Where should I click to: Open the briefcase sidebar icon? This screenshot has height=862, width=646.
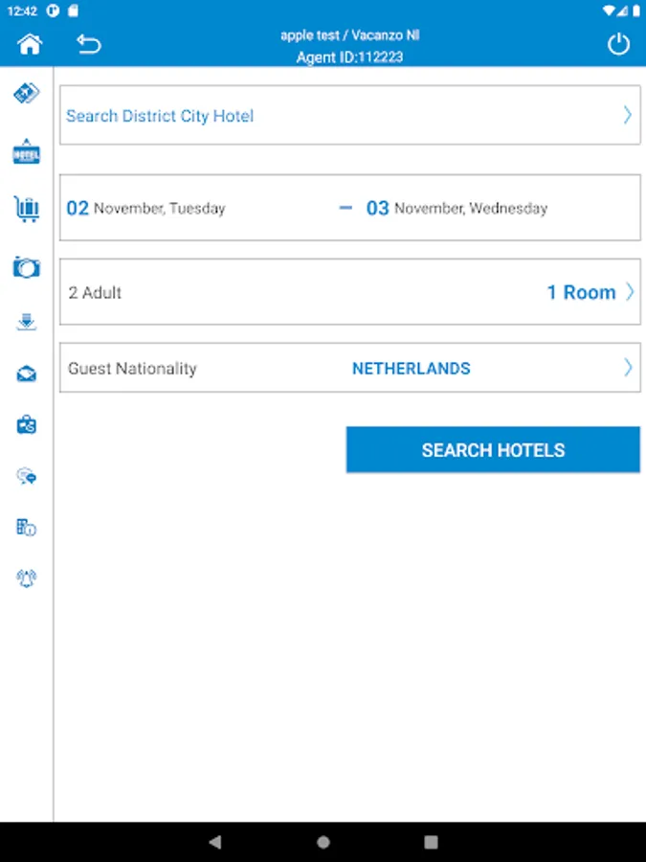tap(27, 425)
